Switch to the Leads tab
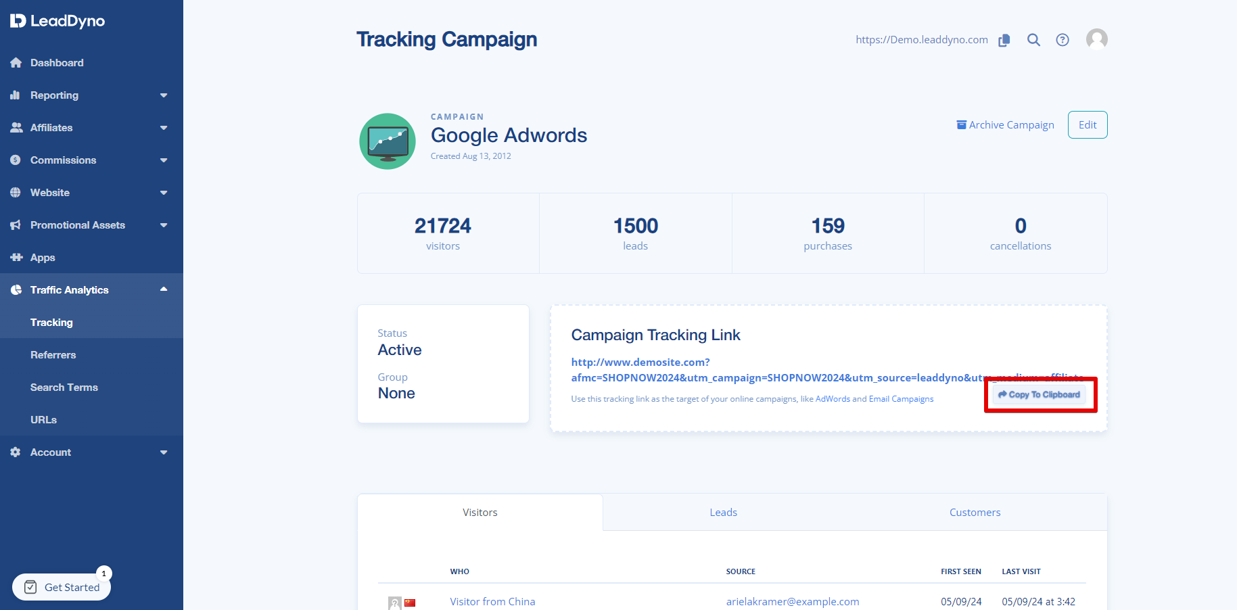1237x610 pixels. click(723, 513)
